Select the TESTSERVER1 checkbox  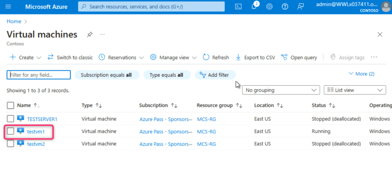tap(11, 119)
